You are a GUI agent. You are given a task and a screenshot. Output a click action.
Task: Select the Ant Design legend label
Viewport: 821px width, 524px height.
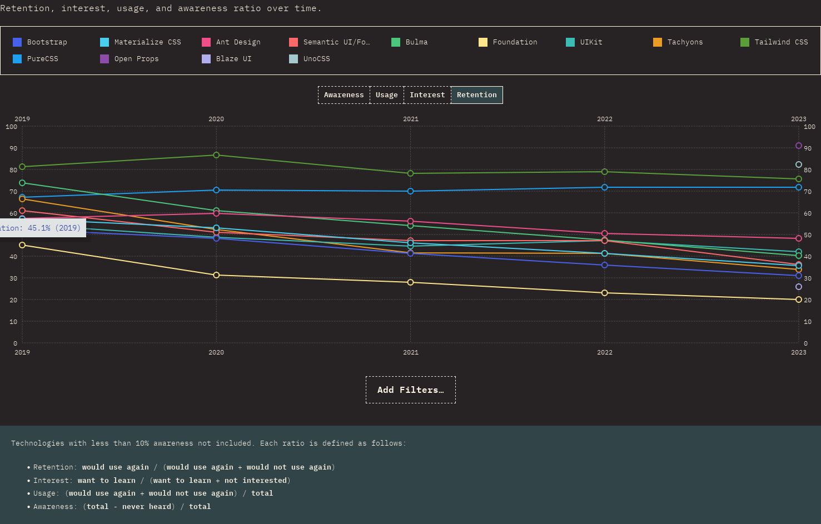(x=238, y=42)
